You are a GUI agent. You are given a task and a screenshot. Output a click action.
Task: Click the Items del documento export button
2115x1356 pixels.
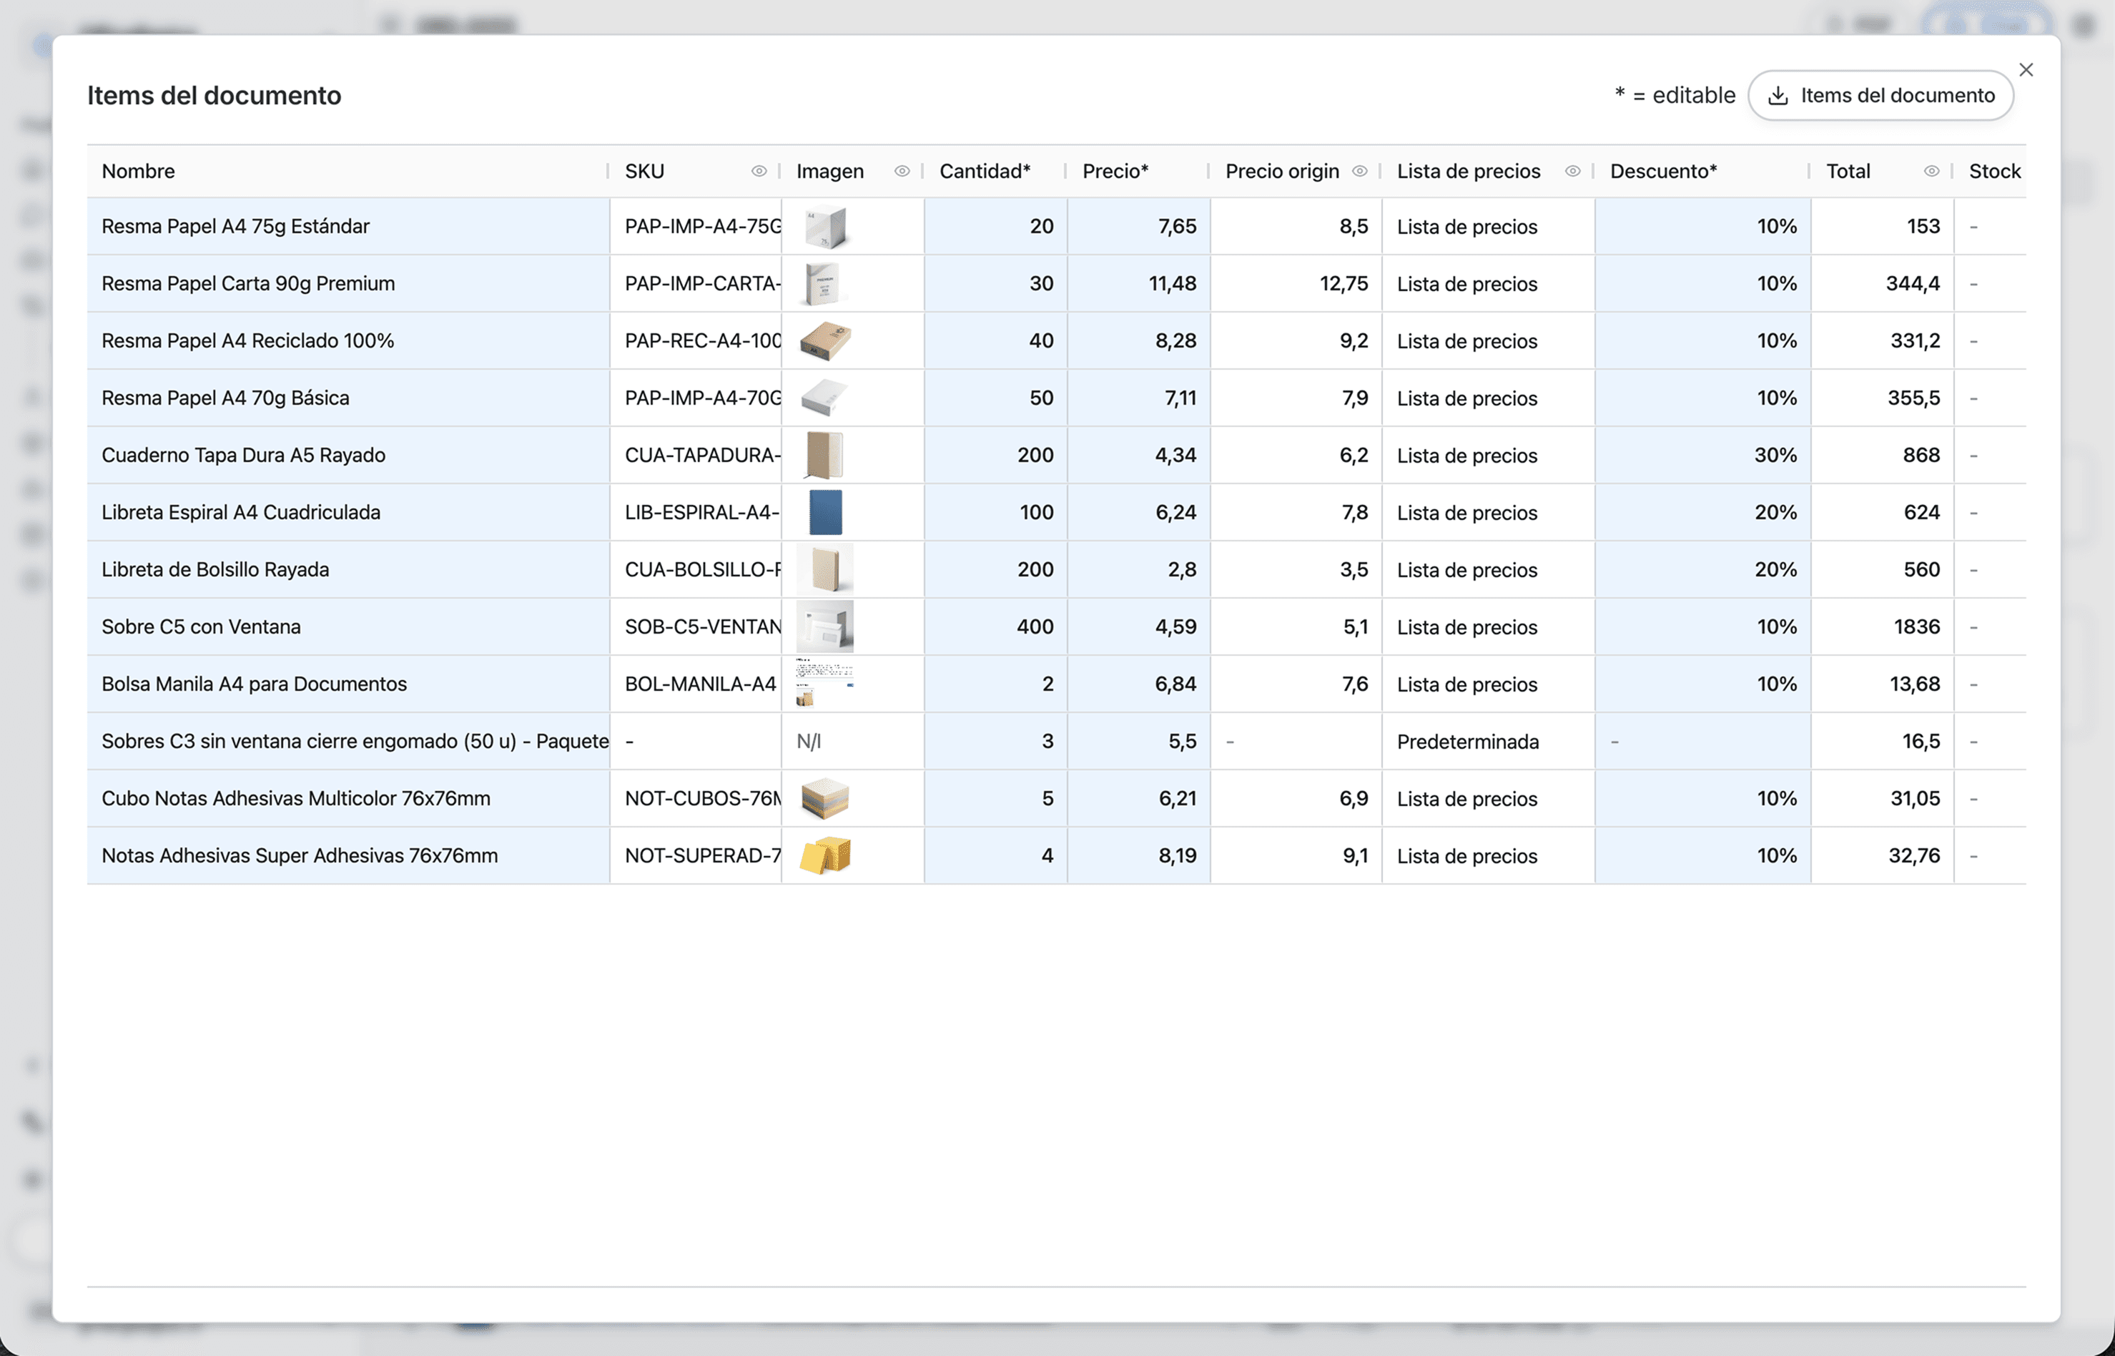(x=1882, y=95)
